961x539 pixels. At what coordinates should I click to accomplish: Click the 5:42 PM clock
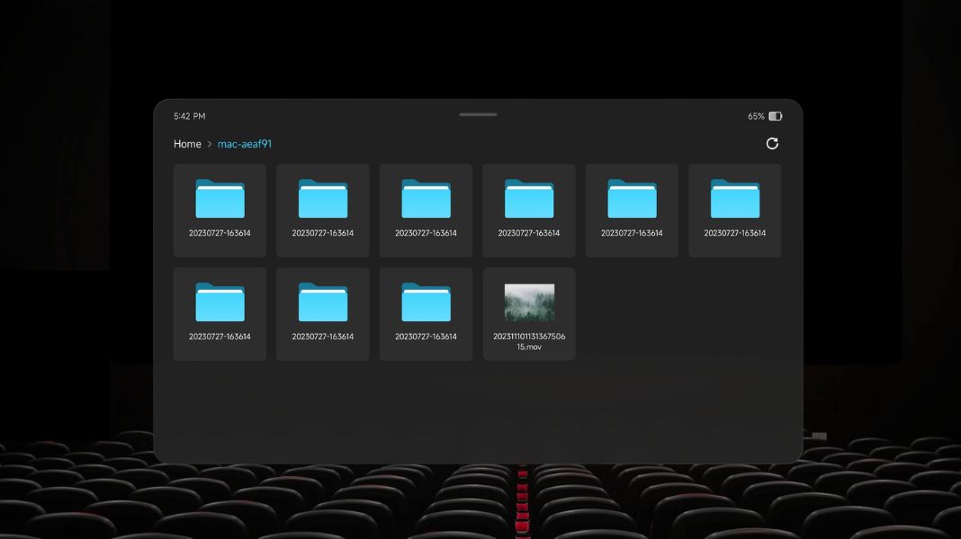click(x=189, y=116)
